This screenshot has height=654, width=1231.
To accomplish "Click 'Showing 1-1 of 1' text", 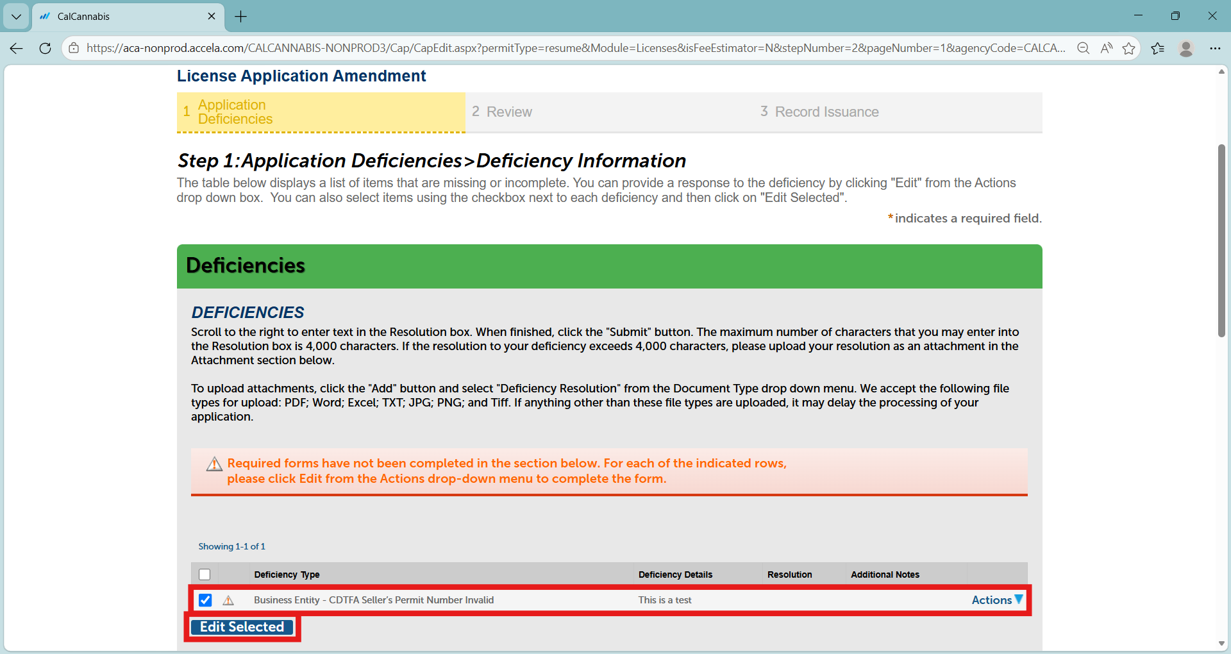I will (231, 546).
